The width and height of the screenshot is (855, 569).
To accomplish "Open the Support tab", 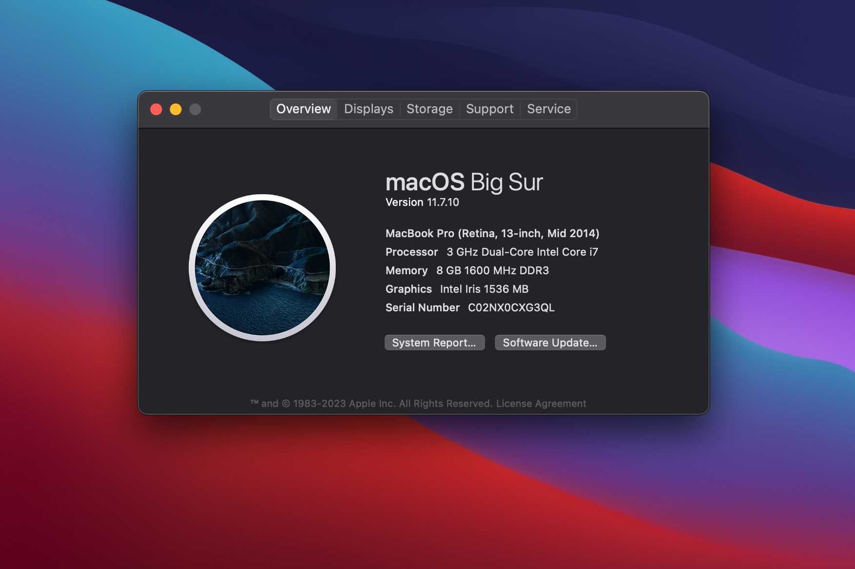I will coord(489,109).
